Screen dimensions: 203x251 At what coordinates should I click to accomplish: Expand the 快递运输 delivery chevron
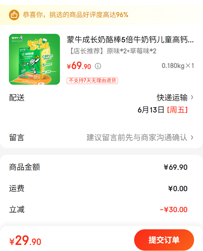192,97
